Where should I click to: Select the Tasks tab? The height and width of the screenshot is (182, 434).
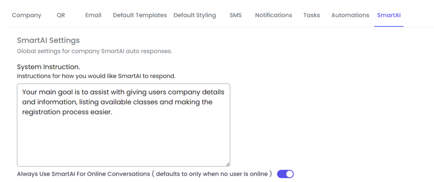pos(312,15)
